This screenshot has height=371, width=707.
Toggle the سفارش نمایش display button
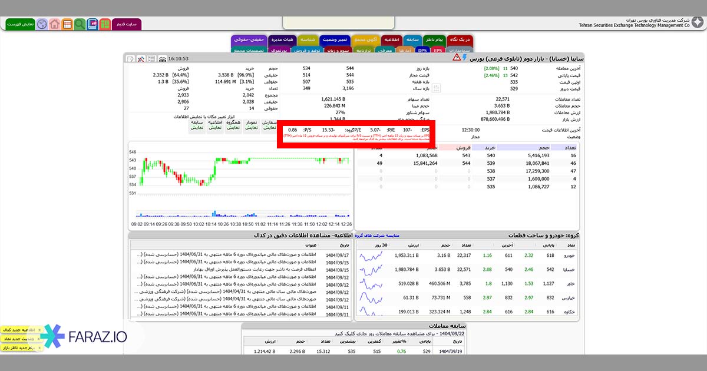tap(269, 124)
